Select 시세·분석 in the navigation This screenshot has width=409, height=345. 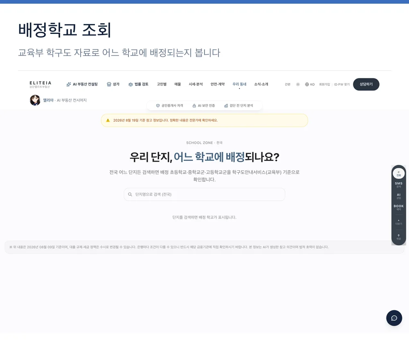click(x=196, y=84)
